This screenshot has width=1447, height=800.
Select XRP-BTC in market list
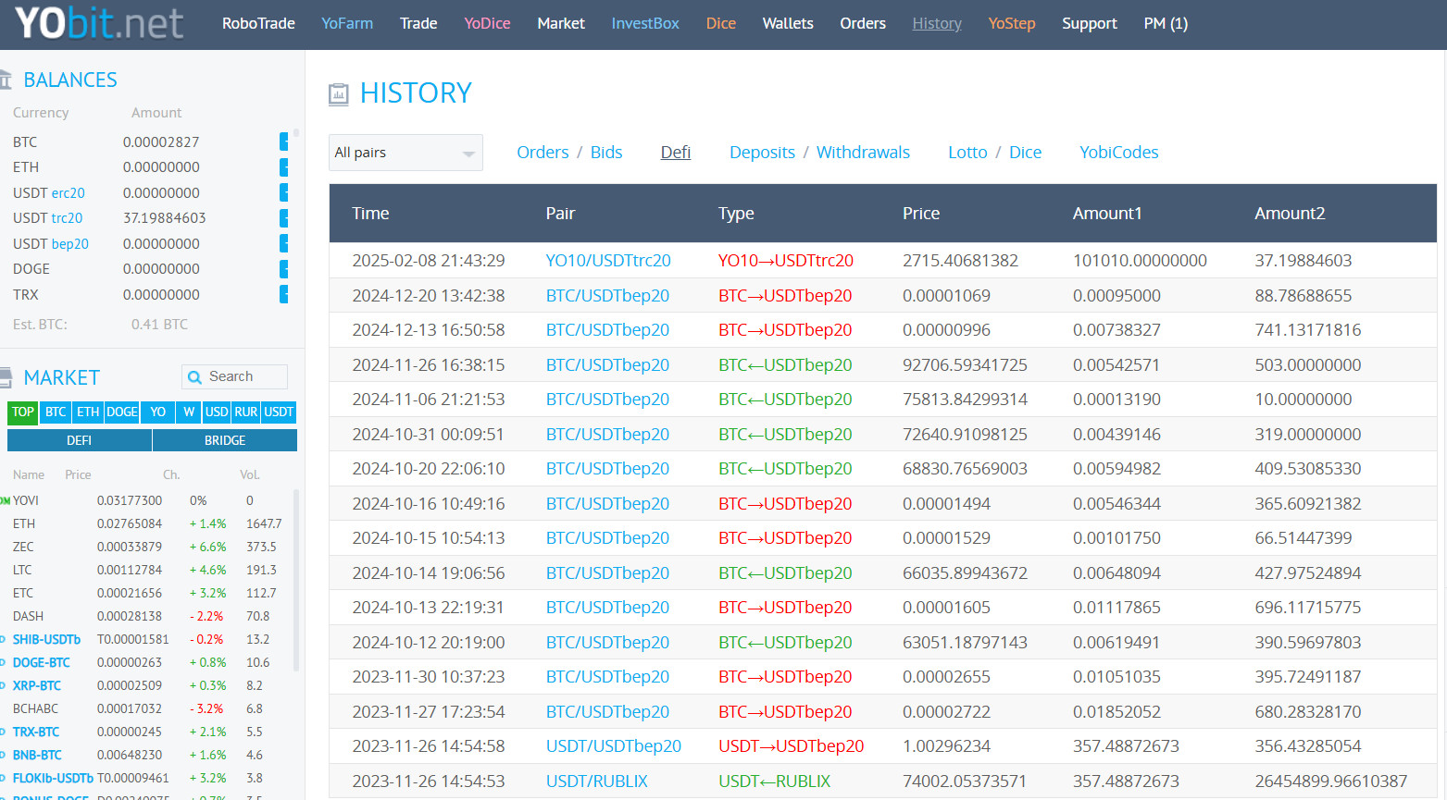[x=37, y=686]
